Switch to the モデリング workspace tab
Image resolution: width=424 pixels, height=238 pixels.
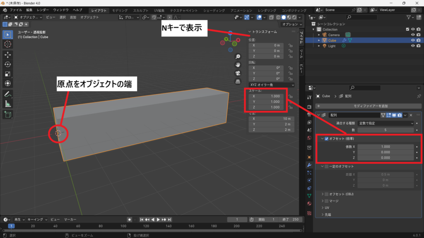pos(120,10)
